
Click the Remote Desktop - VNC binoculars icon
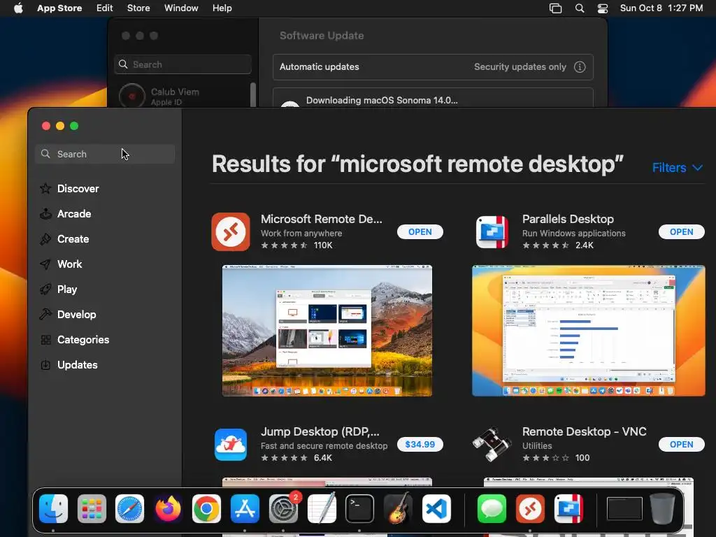click(492, 444)
